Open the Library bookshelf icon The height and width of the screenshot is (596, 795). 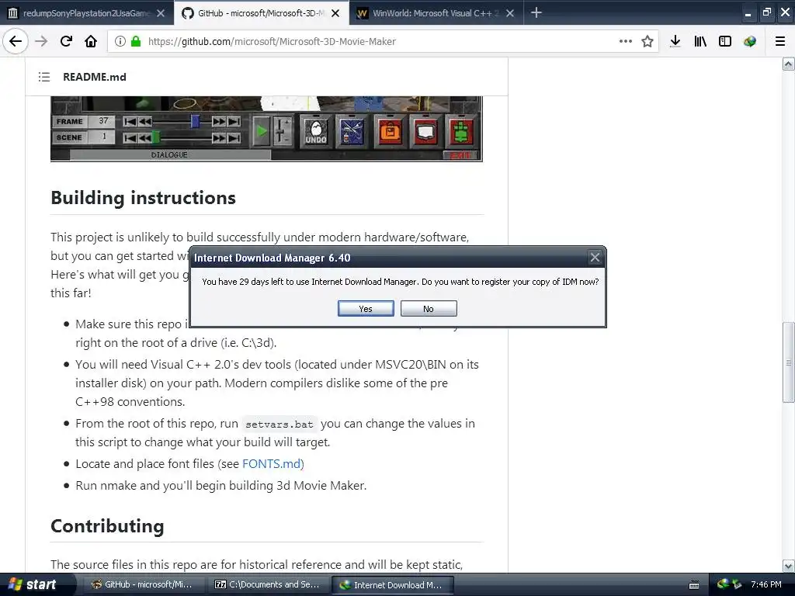[700, 42]
